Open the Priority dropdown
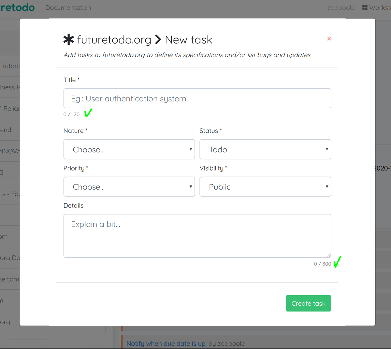391x349 pixels. click(x=129, y=187)
